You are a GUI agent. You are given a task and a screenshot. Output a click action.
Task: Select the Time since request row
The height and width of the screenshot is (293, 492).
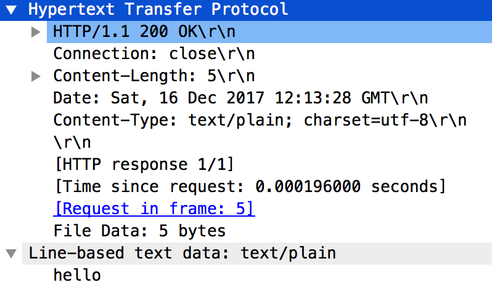tap(249, 187)
